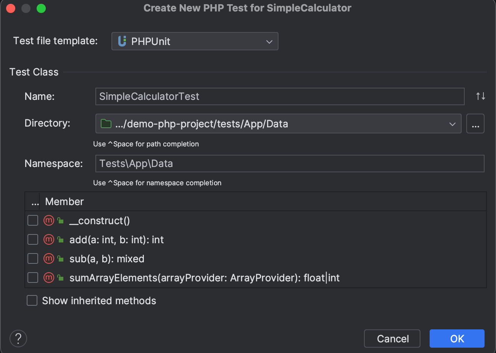Image resolution: width=496 pixels, height=353 pixels.
Task: Expand the Directory path dropdown
Action: coord(453,124)
